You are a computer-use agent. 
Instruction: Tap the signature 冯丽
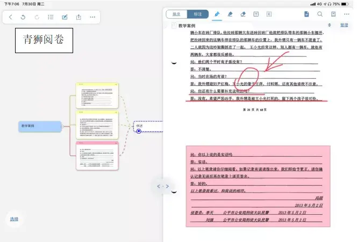point(319,198)
